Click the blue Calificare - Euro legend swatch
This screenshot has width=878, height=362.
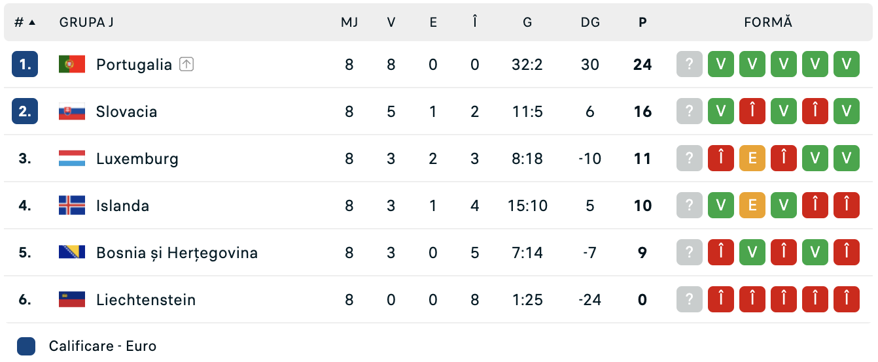tap(26, 346)
